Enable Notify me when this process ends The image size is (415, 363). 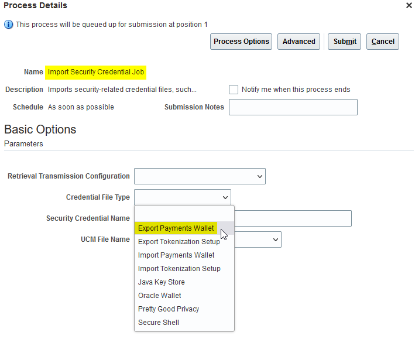coord(234,90)
